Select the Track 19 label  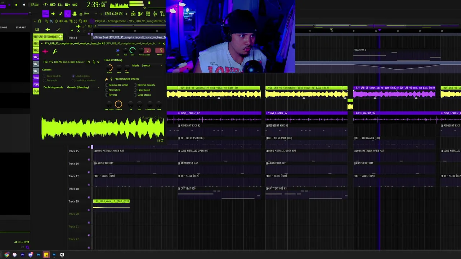(73, 201)
